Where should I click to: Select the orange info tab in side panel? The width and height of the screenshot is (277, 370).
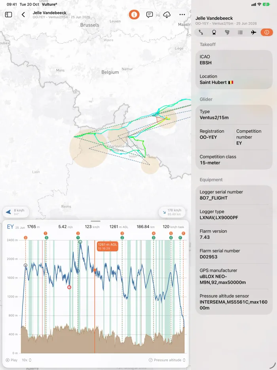[267, 32]
